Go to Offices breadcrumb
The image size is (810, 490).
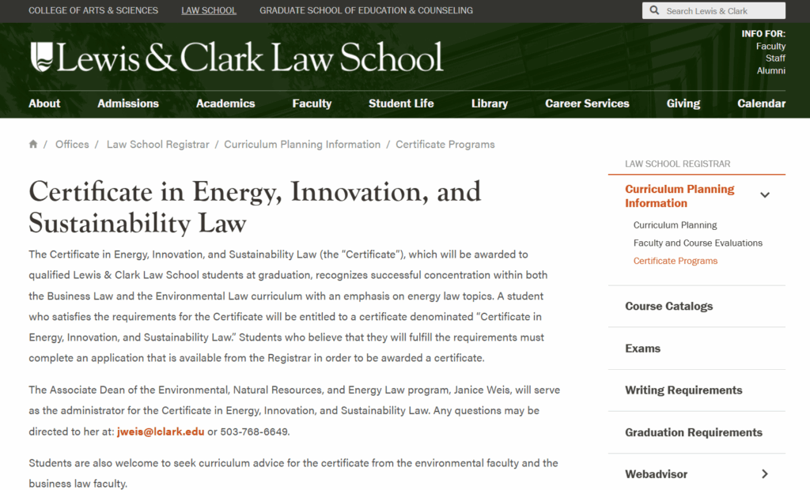72,144
